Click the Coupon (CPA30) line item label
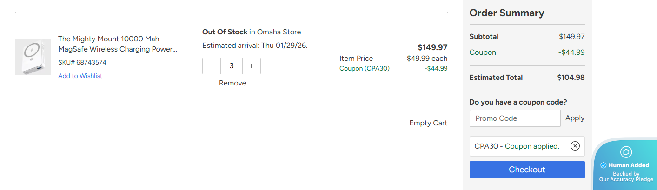This screenshot has height=190, width=657. pyautogui.click(x=365, y=68)
